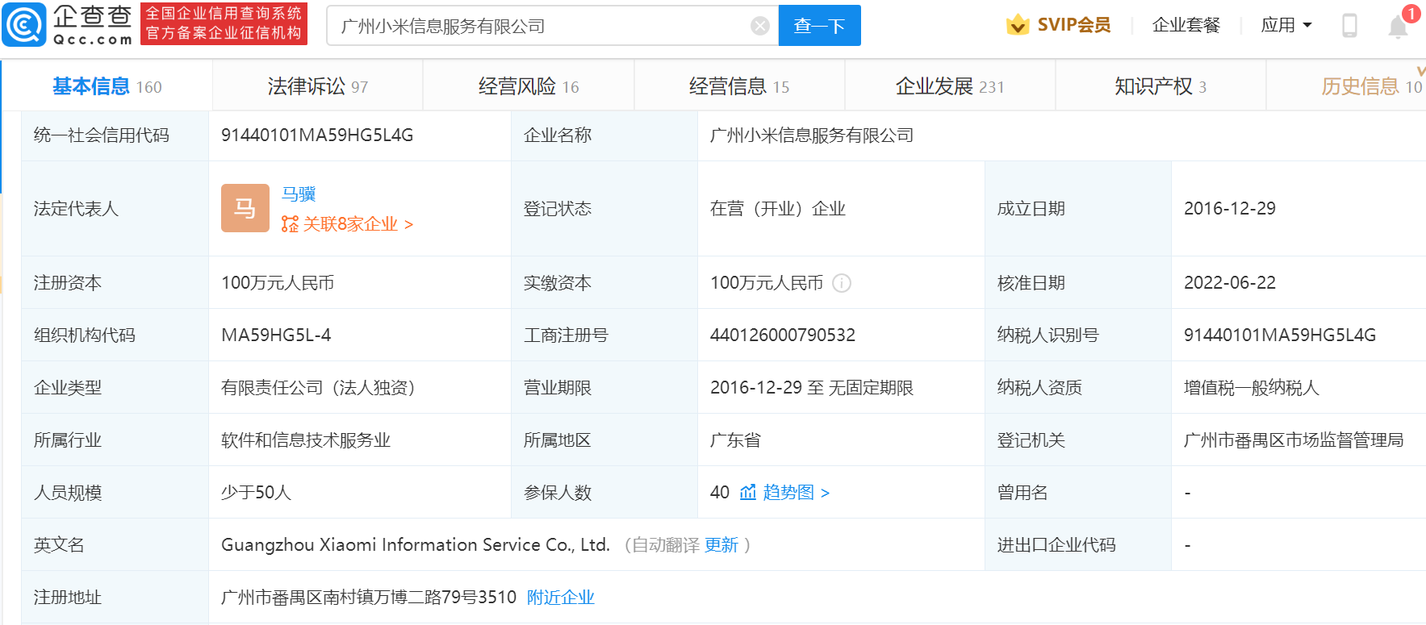
Task: Click 软件和信息技术服务业 industry value
Action: point(306,440)
